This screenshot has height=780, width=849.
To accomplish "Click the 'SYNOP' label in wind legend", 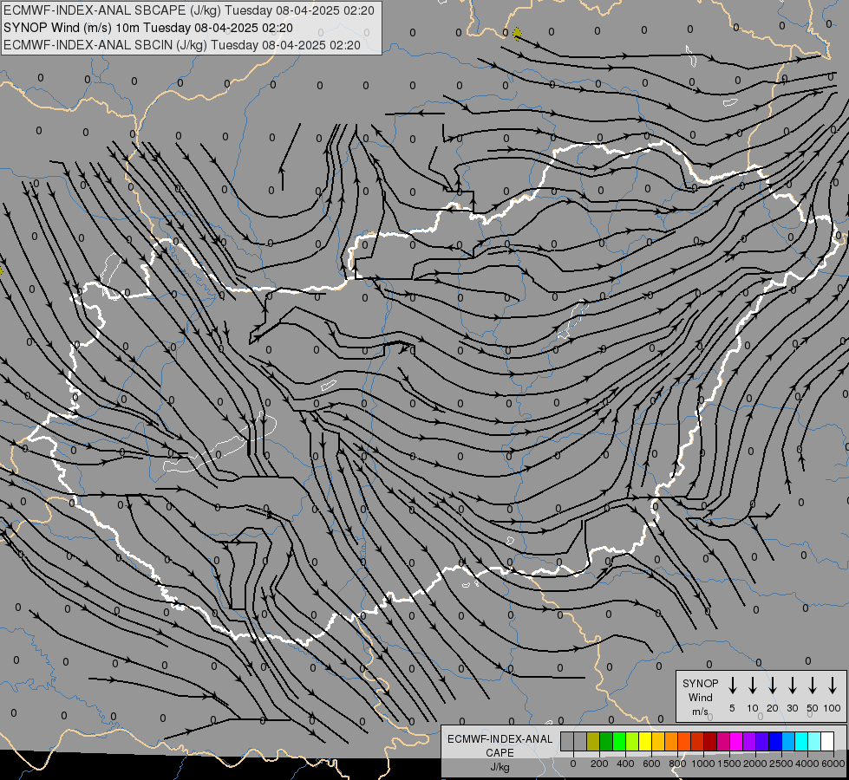I will coord(700,683).
